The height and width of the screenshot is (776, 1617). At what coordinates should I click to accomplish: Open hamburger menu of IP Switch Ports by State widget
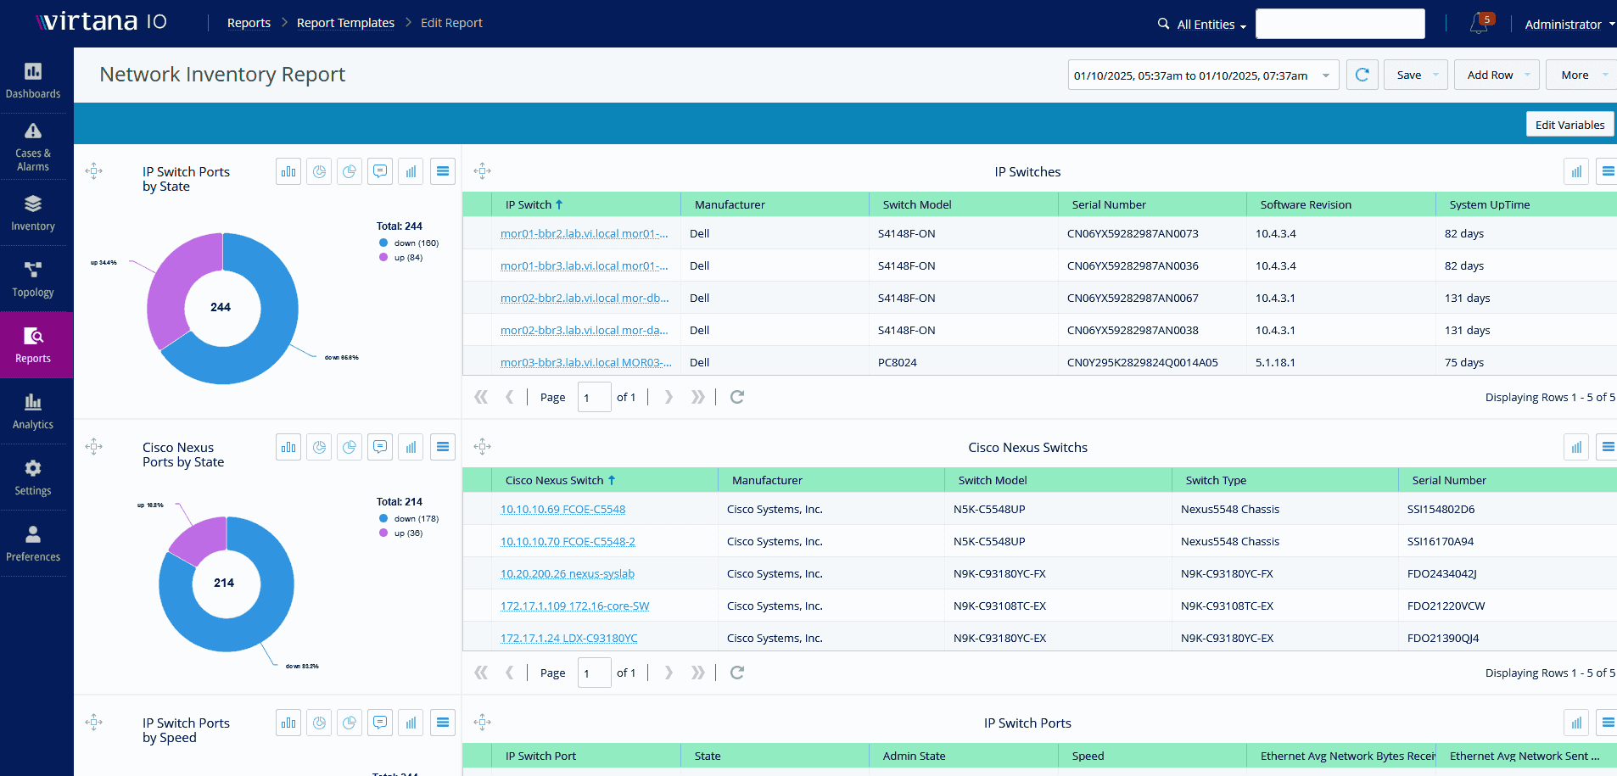(x=443, y=171)
